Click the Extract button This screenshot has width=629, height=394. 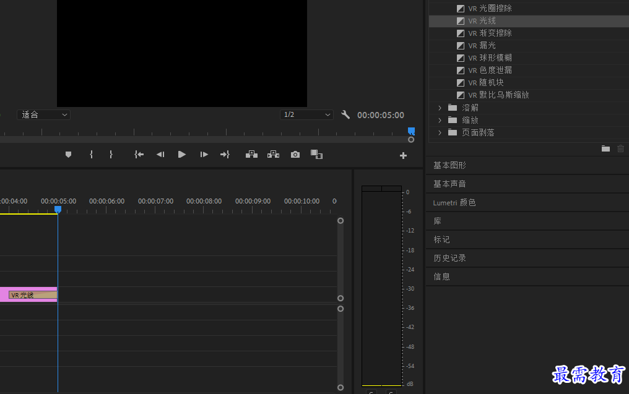[273, 154]
